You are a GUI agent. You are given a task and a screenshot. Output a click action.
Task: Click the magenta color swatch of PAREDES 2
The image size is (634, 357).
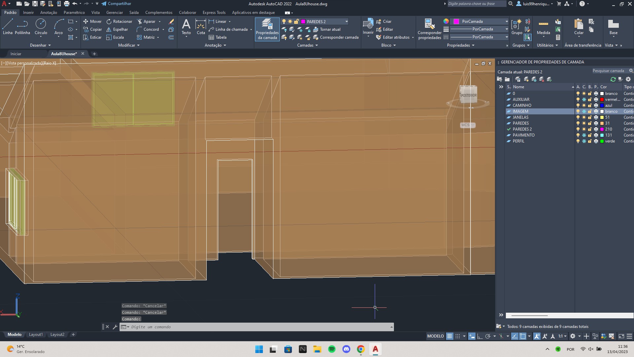602,129
